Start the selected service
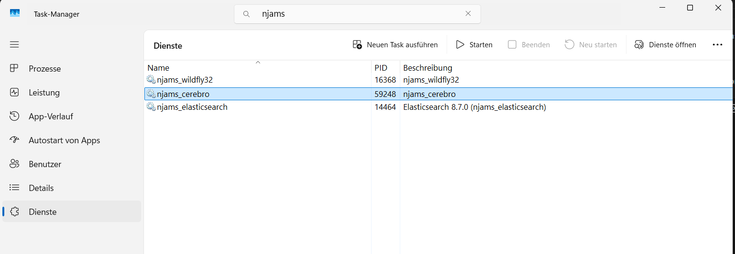The image size is (735, 254). click(474, 45)
